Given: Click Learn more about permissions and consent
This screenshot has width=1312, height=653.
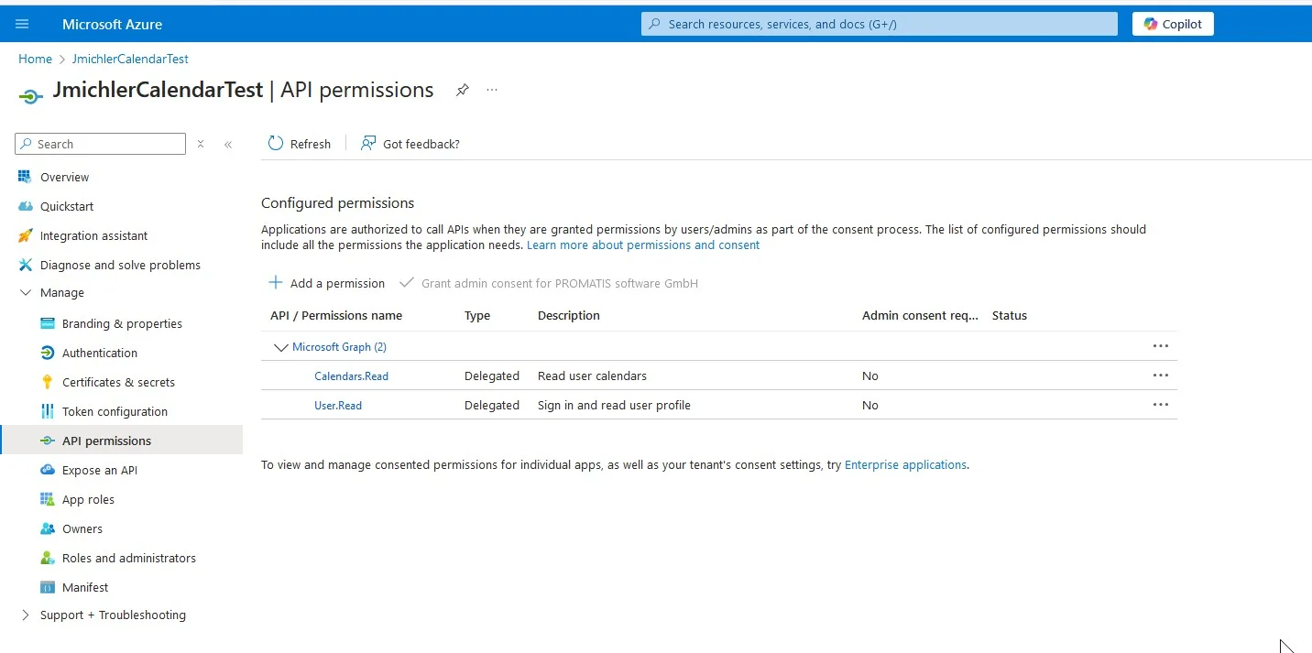Looking at the screenshot, I should point(643,245).
